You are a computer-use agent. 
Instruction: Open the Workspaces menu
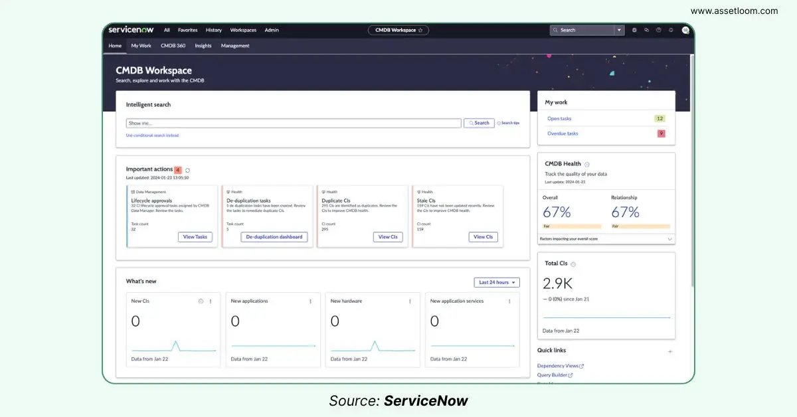243,30
